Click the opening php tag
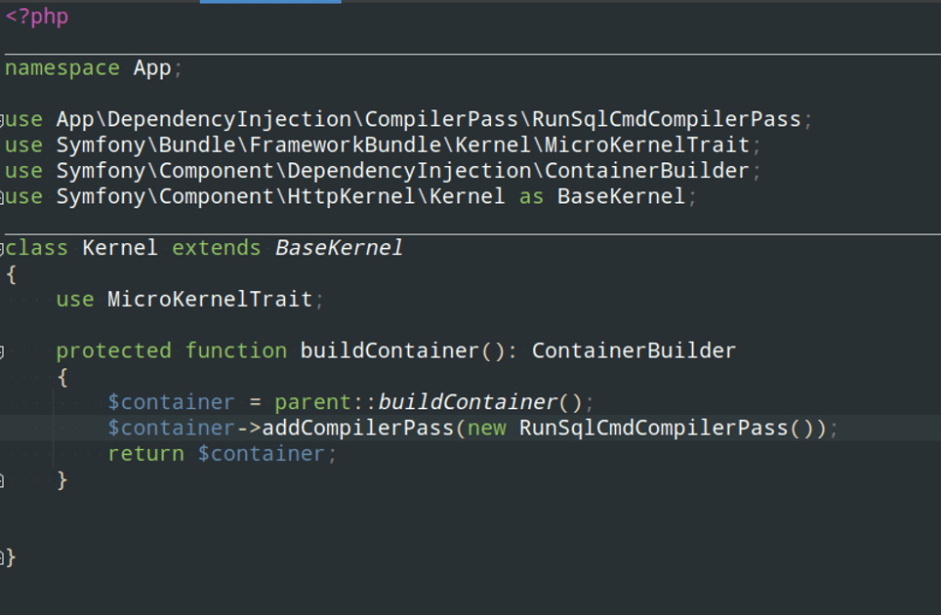This screenshot has height=615, width=941. click(37, 18)
